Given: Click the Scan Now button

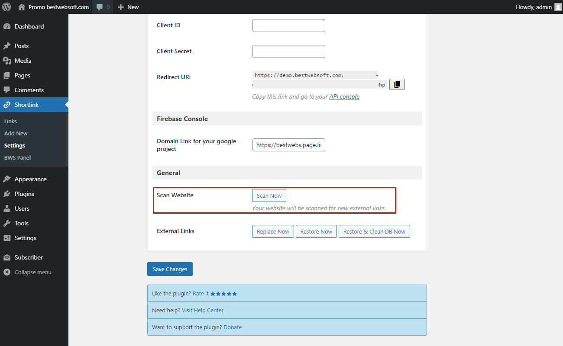Looking at the screenshot, I should pyautogui.click(x=269, y=195).
